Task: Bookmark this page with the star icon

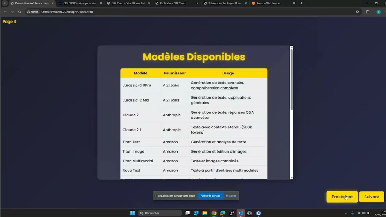Action: point(357,12)
